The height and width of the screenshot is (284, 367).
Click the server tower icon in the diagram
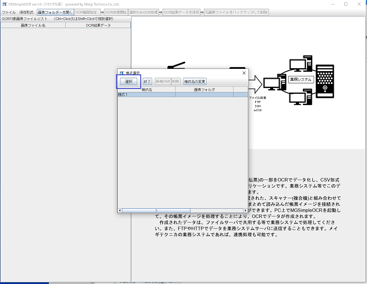[x=325, y=81]
